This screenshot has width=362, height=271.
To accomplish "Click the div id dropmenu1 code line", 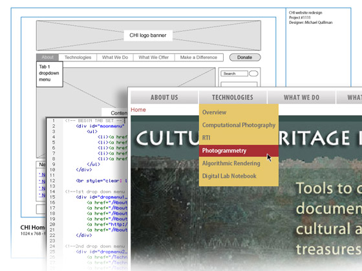I will click(101, 197).
